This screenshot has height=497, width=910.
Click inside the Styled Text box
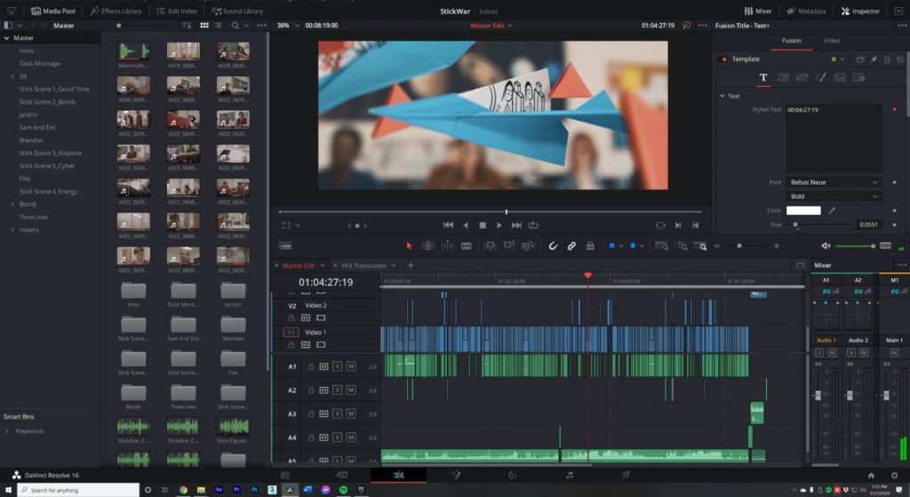[834, 139]
